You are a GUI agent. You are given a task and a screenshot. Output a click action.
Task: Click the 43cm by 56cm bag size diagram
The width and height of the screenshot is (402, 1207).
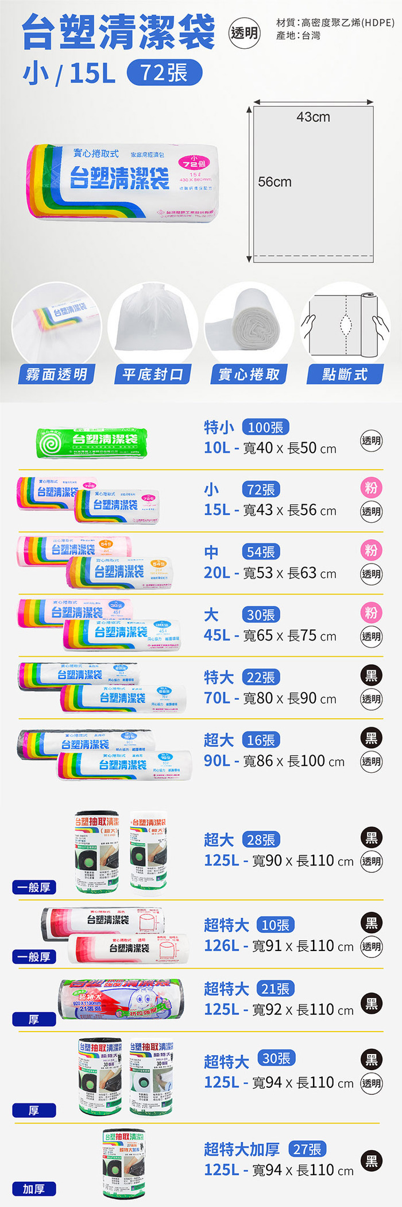(x=313, y=182)
